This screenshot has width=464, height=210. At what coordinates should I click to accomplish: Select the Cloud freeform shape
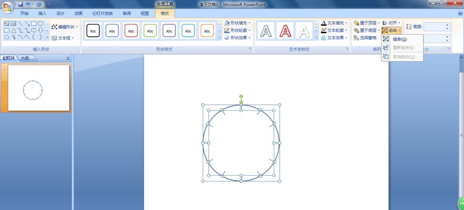[x=6, y=37]
